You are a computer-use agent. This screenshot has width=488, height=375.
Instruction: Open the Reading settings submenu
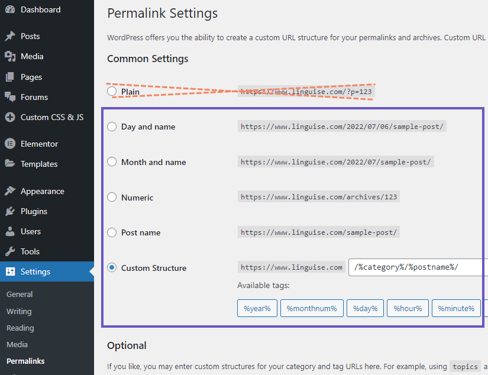tap(20, 328)
